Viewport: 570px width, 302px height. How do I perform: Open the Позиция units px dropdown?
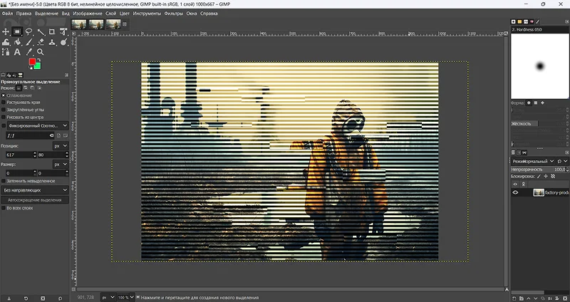click(x=61, y=146)
